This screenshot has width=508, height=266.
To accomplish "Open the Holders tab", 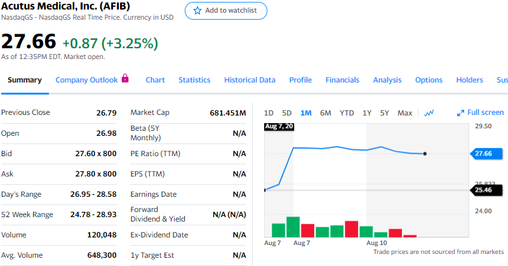I will coord(469,80).
